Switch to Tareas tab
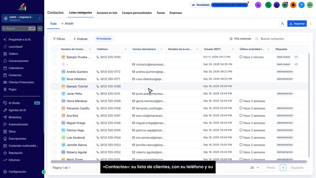This screenshot has height=178, width=316. 161,13
